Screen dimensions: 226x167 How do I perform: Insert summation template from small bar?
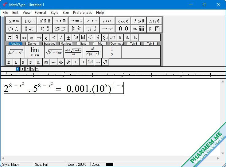[x=105, y=38]
